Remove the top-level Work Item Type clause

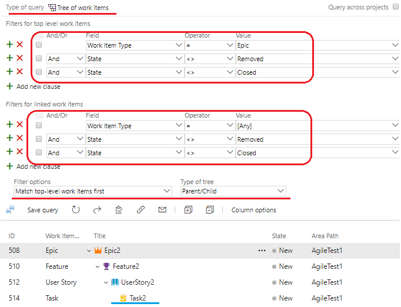click(19, 45)
